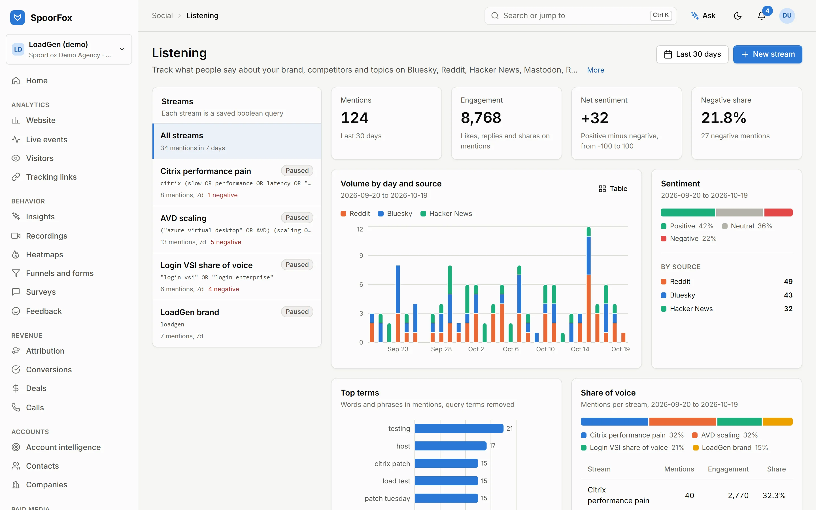This screenshot has height=510, width=816.
Task: Expand the LoadGen (demo) workspace switcher
Action: [69, 49]
